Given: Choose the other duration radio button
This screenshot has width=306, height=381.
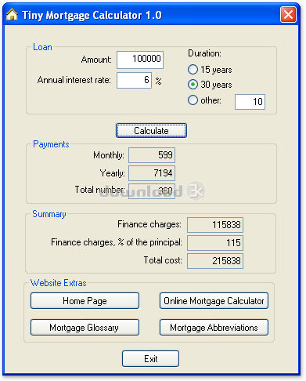Looking at the screenshot, I should (x=193, y=100).
